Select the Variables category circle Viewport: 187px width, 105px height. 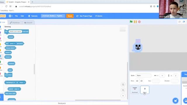(x=0, y=68)
